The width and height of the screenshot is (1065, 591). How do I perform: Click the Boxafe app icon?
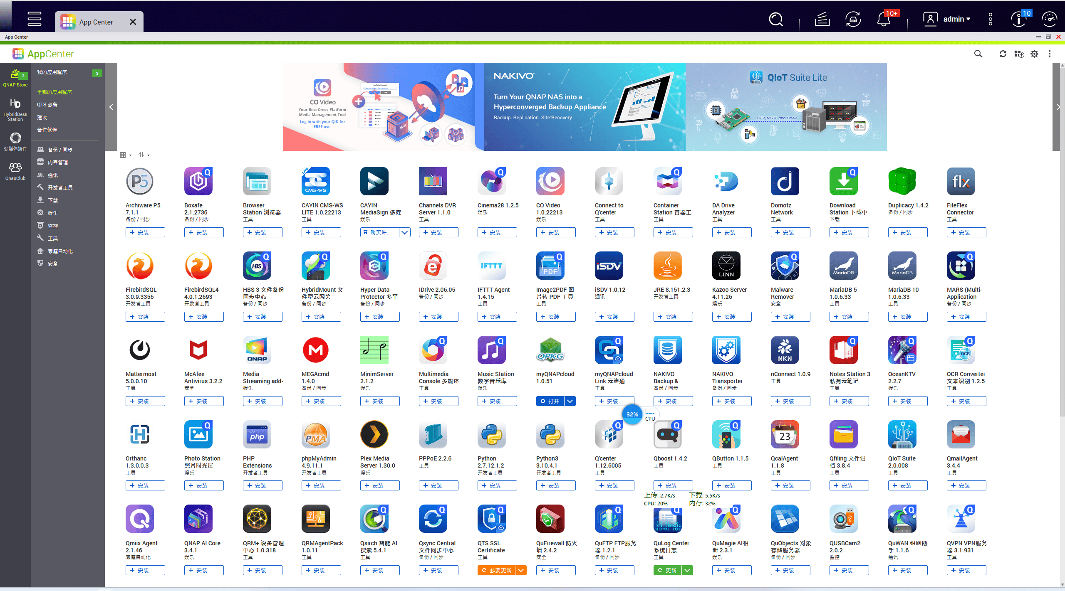coord(198,181)
